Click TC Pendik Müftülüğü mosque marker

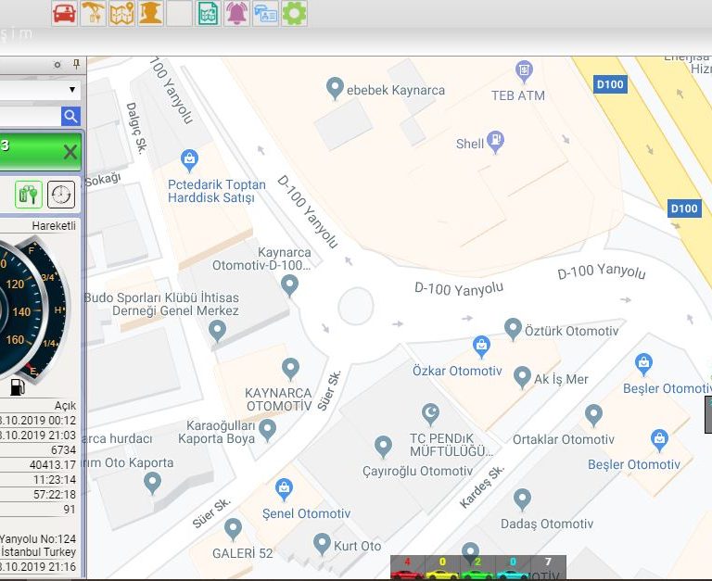430,414
